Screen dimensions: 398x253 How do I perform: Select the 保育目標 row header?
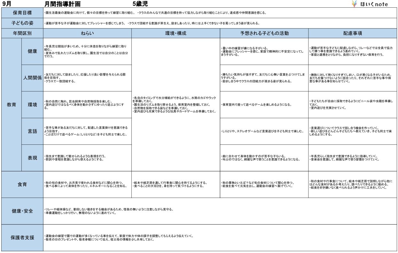(22, 13)
